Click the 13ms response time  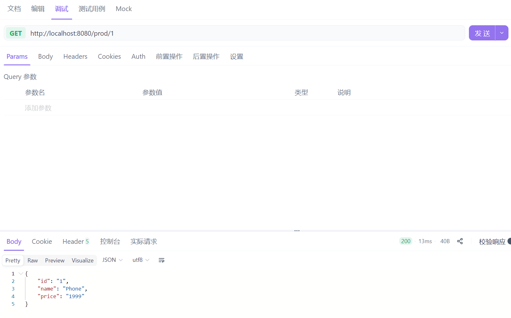425,241
